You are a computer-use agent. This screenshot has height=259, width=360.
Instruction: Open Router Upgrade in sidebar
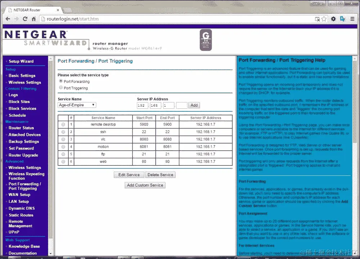click(23, 155)
